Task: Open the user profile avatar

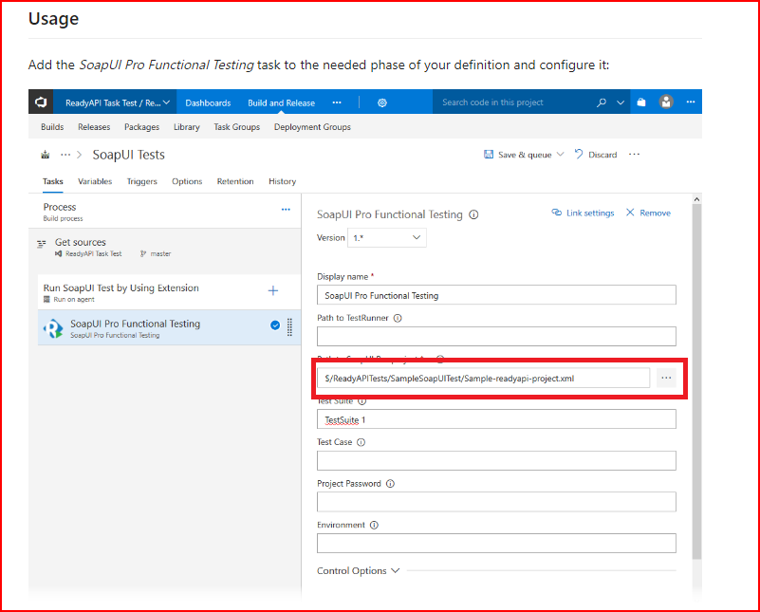Action: (666, 102)
